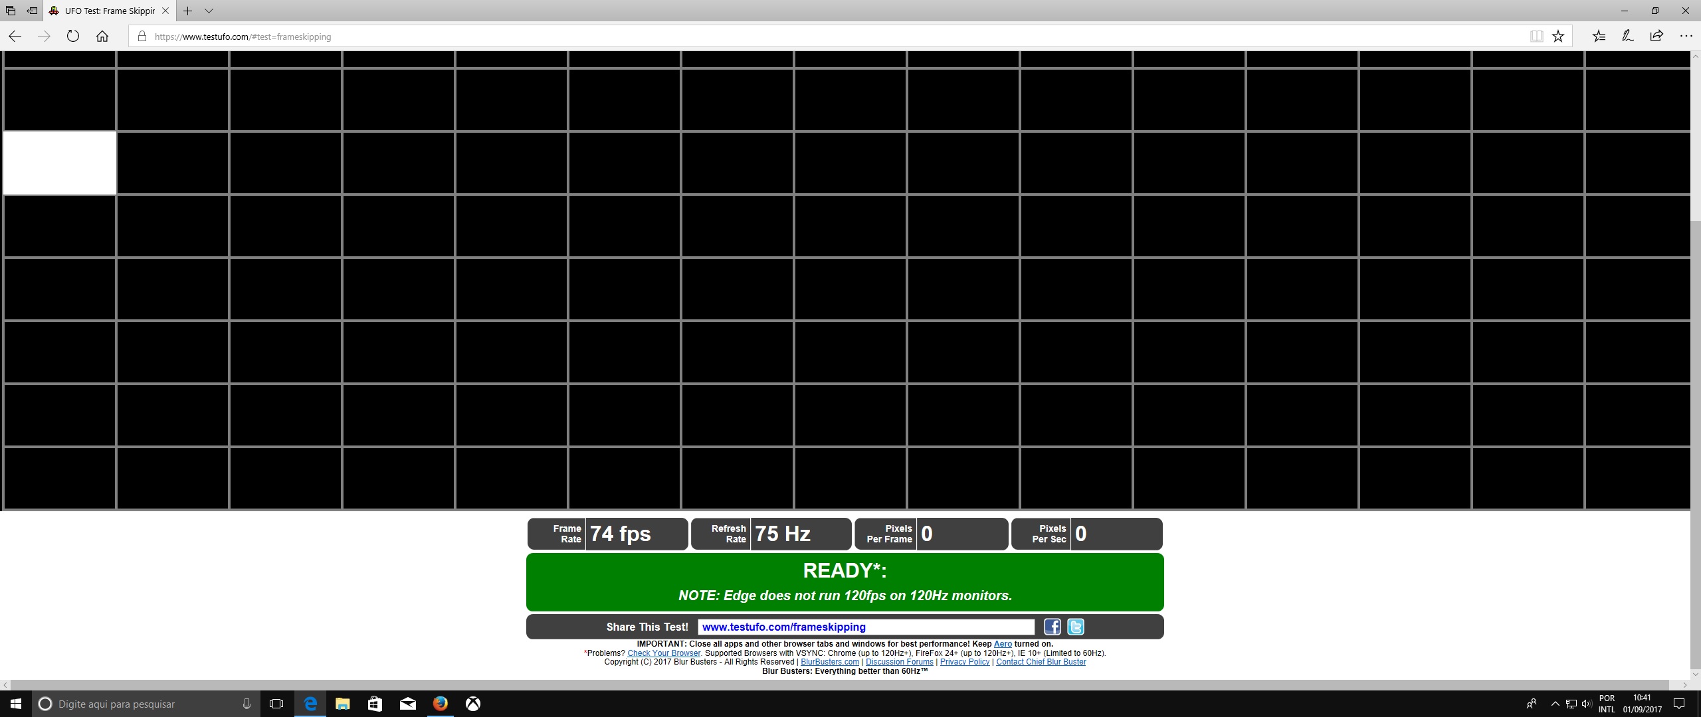Click the white frame-skipping grid square
The image size is (1701, 717).
(x=60, y=163)
